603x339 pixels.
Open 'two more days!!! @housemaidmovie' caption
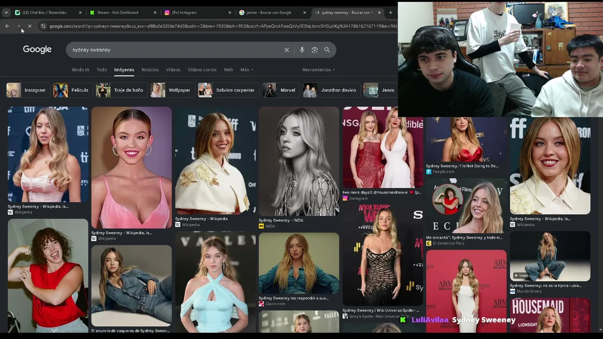[382, 192]
